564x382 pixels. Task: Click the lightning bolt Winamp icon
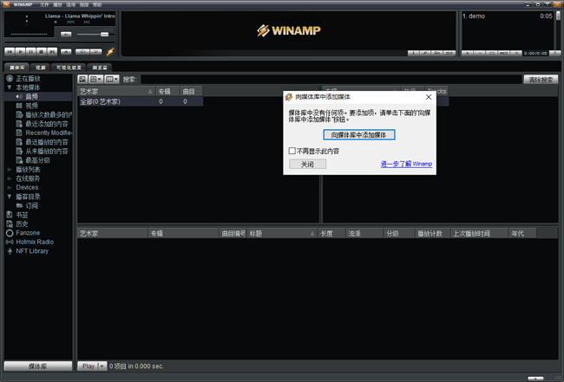[109, 52]
